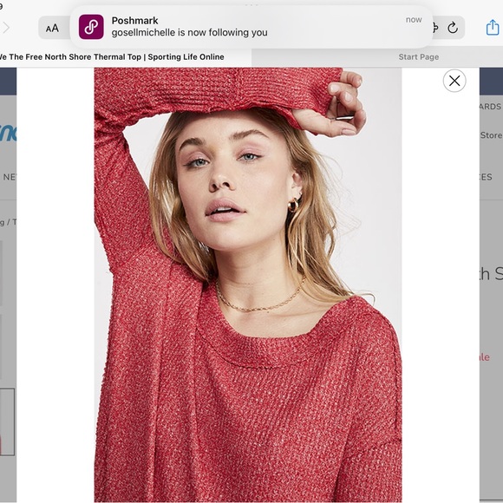Tap the red sweater model photo

248,284
